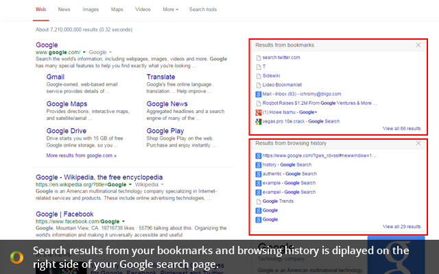Click the page icon beside Google Trends
The width and height of the screenshot is (439, 274).
[x=258, y=201]
